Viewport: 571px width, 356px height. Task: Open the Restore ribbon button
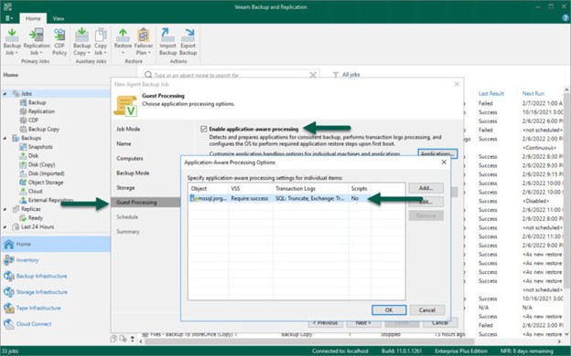point(123,42)
